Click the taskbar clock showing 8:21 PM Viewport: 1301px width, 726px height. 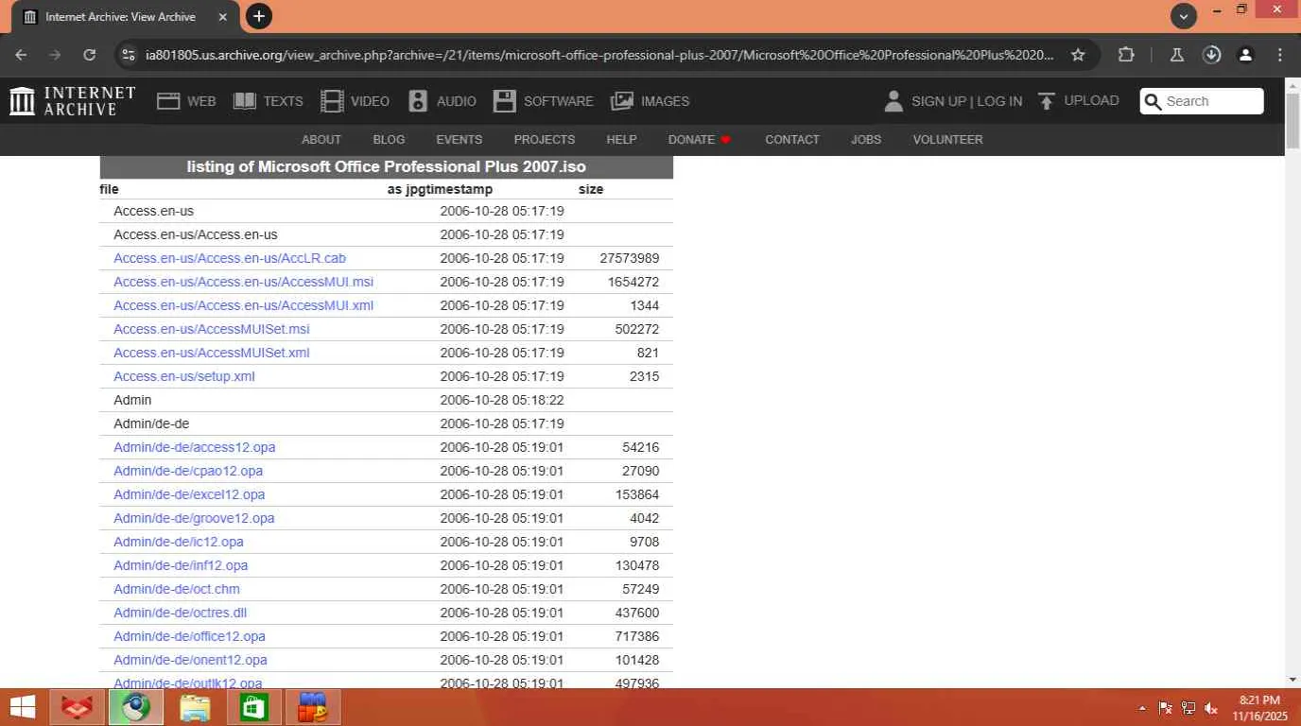[x=1259, y=708]
